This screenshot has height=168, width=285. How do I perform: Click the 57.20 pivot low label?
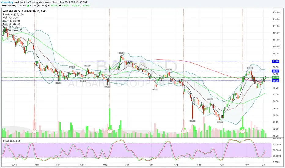tap(220, 122)
